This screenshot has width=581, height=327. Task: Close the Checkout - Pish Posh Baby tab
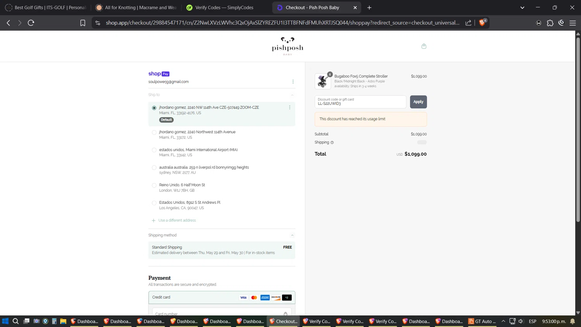pos(355,7)
